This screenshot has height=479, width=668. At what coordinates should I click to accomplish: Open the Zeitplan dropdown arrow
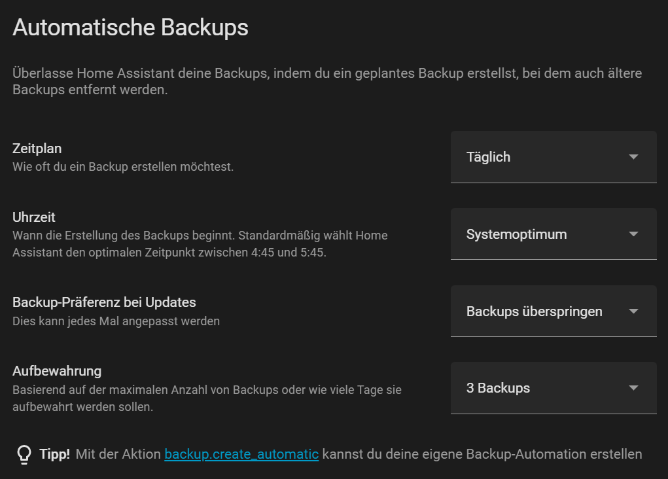(633, 157)
